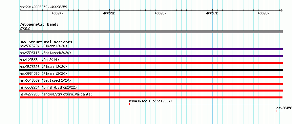Select the short red esv36458 variant glyph
Viewport: 292px width, 124px height.
280,111
